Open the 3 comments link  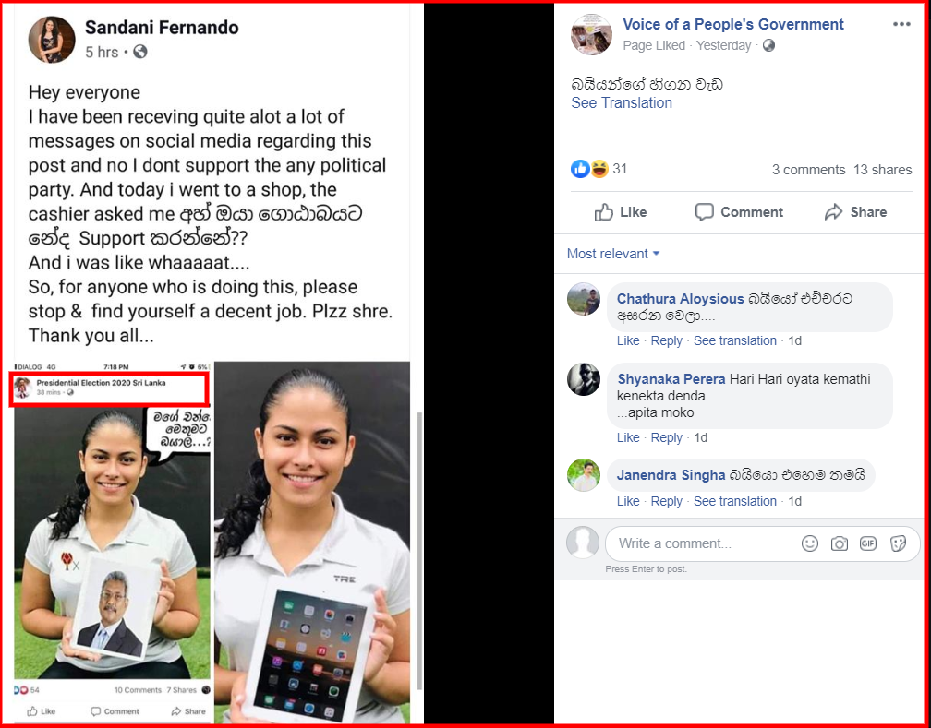(x=808, y=170)
